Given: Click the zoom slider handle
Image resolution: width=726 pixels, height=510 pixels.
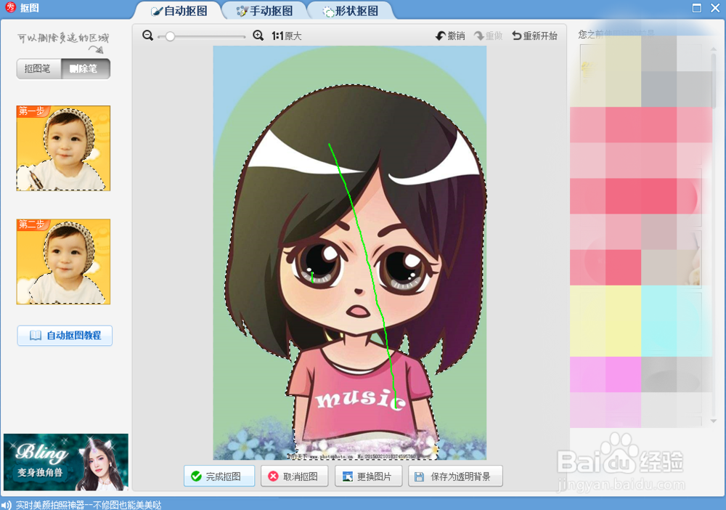Looking at the screenshot, I should pyautogui.click(x=170, y=36).
